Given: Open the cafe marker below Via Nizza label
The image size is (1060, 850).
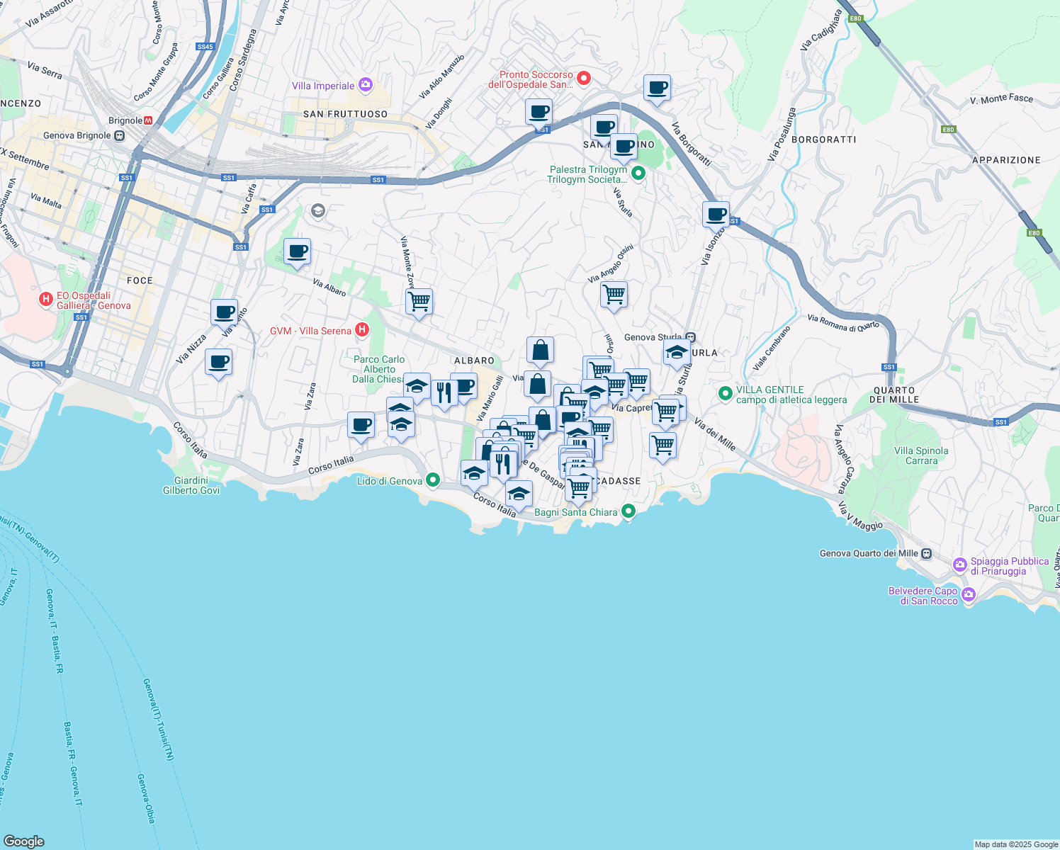Looking at the screenshot, I should (x=218, y=363).
